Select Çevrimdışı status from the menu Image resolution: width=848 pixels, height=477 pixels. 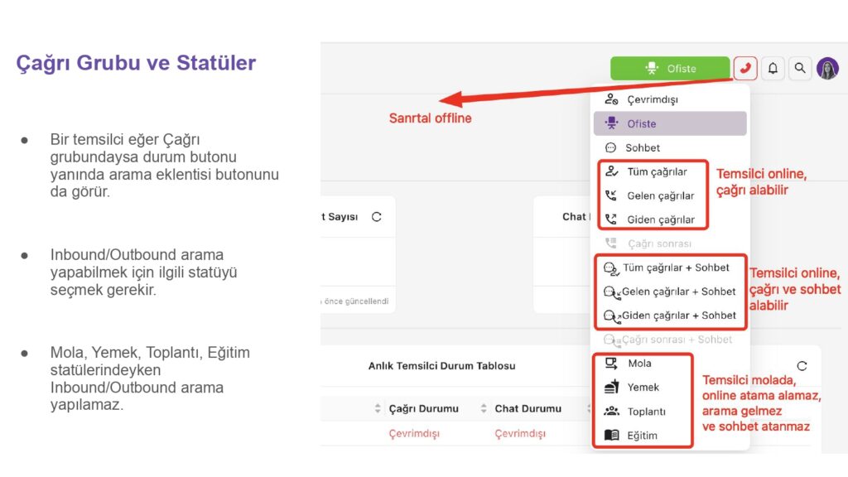(x=653, y=99)
